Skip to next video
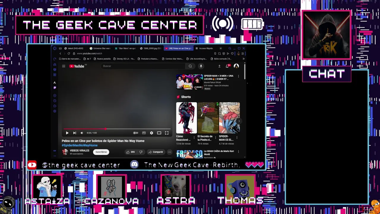This screenshot has width=380, height=214. 75,133
